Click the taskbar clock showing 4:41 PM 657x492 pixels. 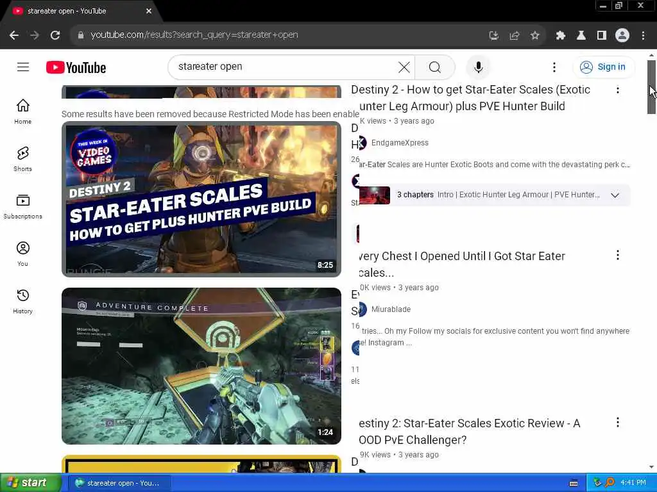coord(633,483)
